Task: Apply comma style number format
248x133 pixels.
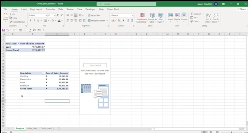Action: [x=123, y=20]
